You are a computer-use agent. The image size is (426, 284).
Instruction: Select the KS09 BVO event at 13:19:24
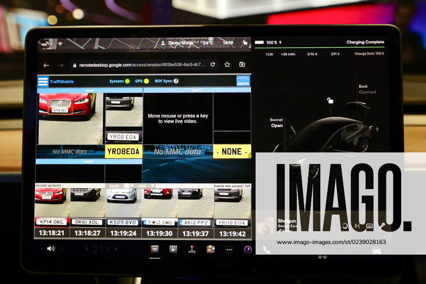124,213
